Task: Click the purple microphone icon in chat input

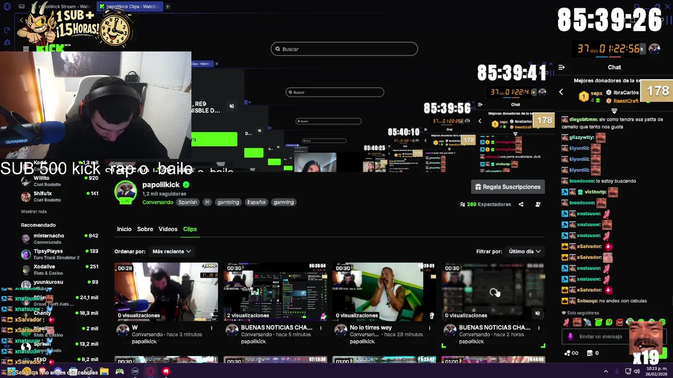Action: click(x=570, y=337)
